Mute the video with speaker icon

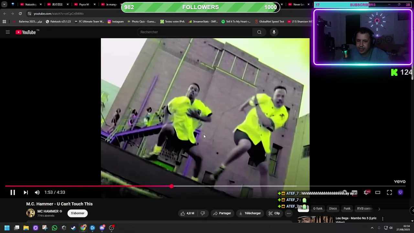(x=37, y=193)
